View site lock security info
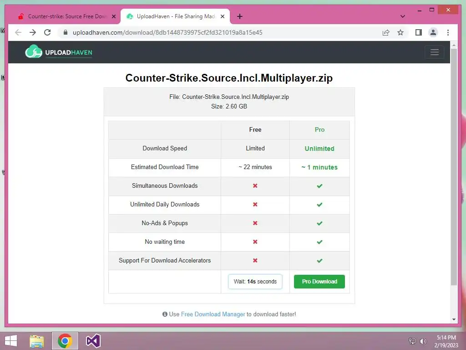466x350 pixels. click(66, 32)
